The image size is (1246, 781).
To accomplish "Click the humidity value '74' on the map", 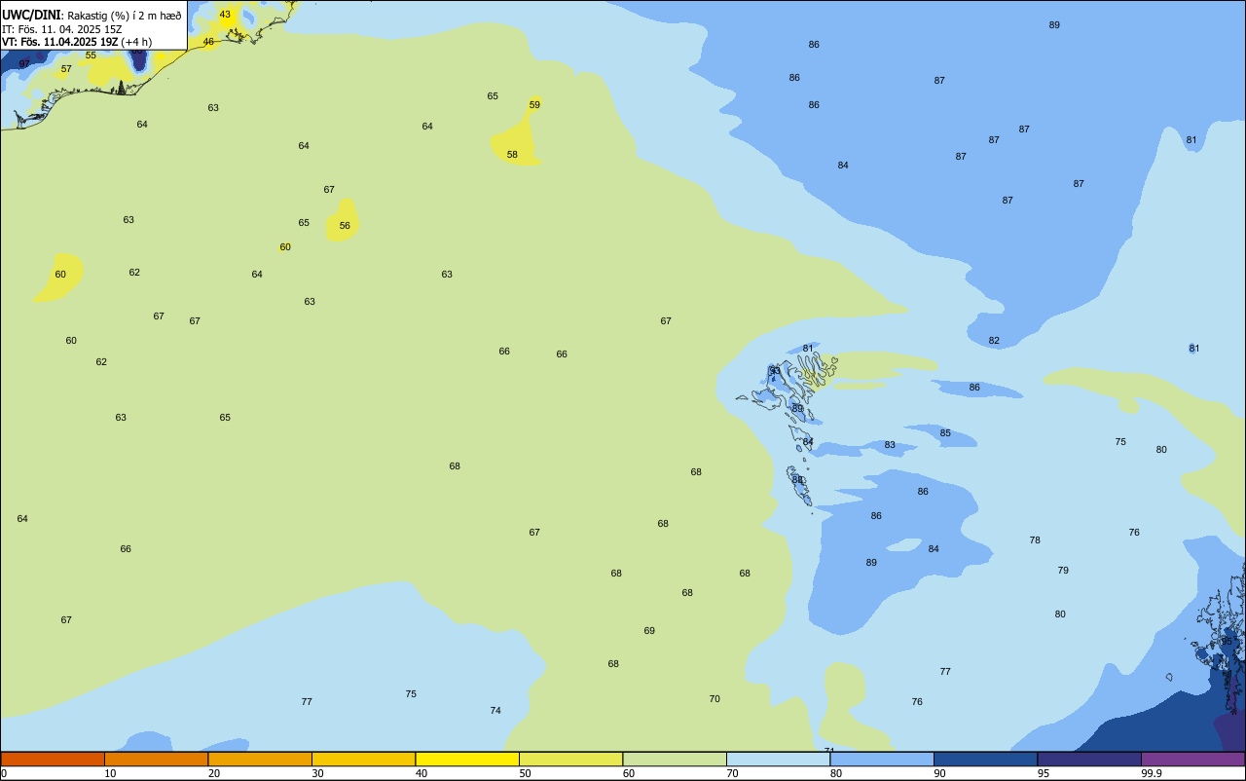I will (495, 711).
